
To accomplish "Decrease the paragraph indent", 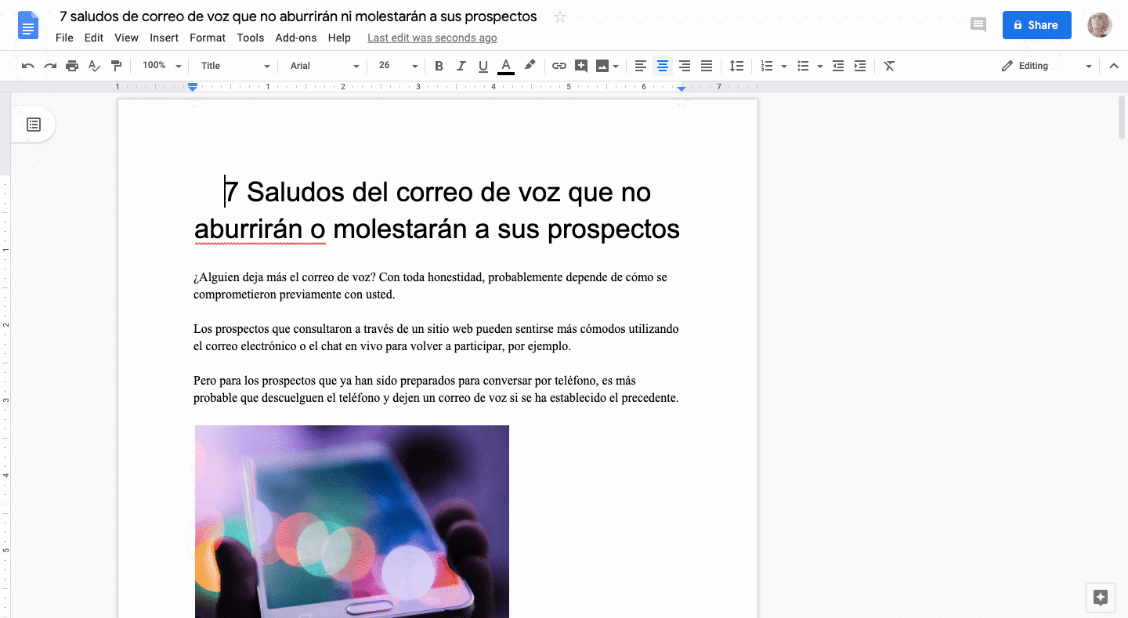I will pos(838,66).
